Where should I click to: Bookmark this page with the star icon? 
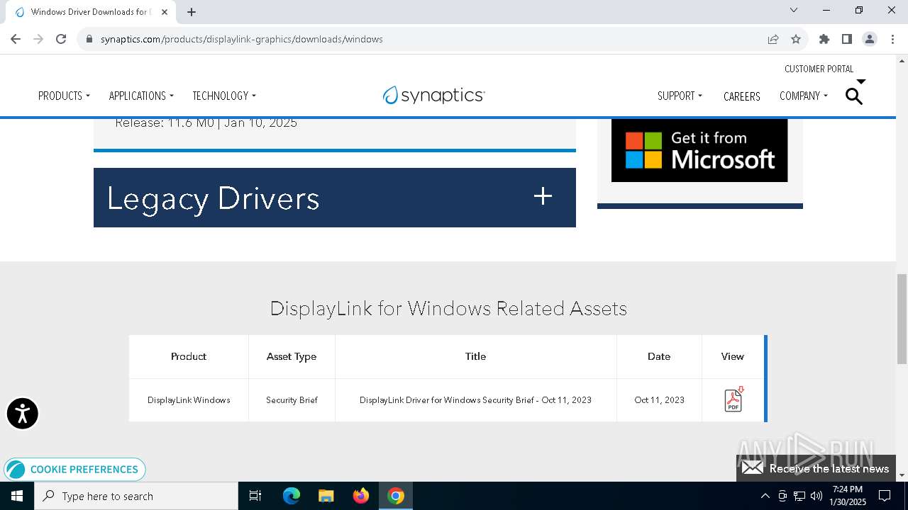(796, 39)
